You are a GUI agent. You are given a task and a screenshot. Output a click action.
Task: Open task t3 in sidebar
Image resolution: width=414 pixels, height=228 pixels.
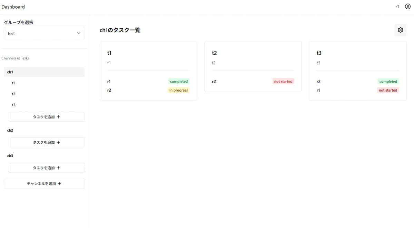(x=13, y=105)
